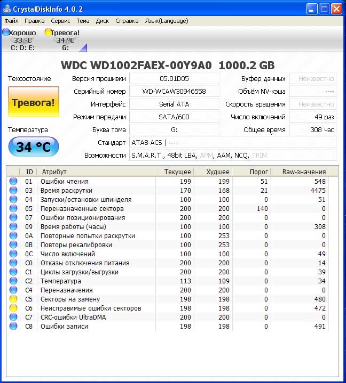Click the blue status icon for attribute 01
The image size is (346, 383).
coord(13,181)
